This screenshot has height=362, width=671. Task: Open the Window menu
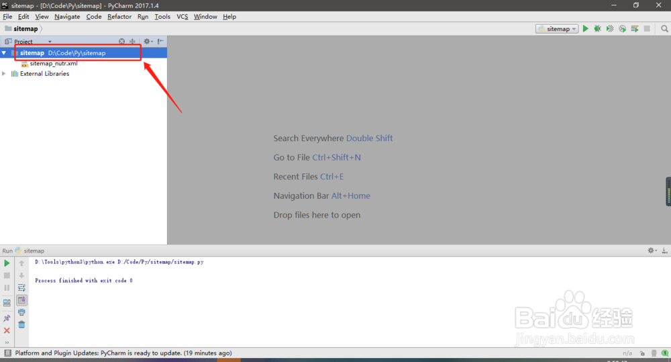(x=205, y=17)
